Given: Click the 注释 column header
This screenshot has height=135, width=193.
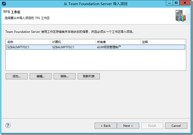Looking at the screenshot, I should pos(163,42).
